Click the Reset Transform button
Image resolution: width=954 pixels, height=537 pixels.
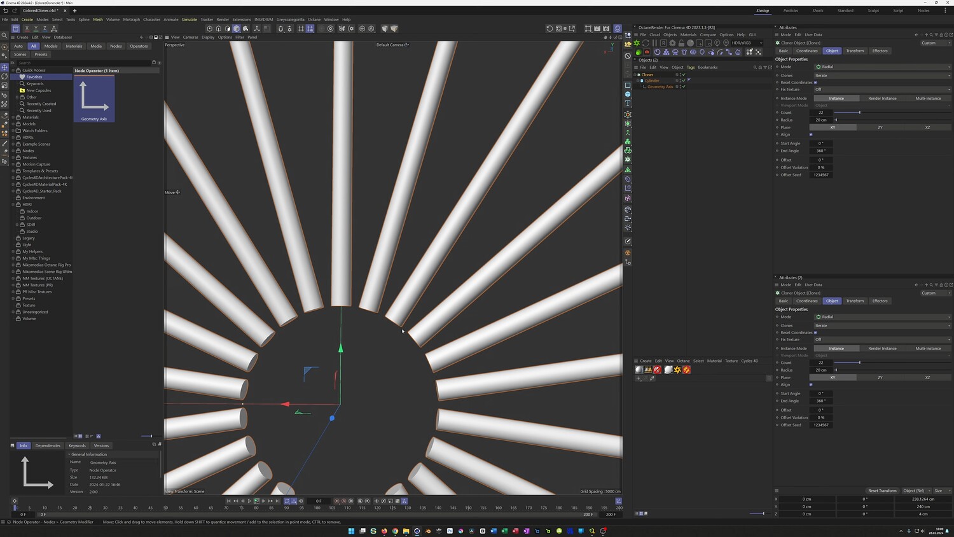[882, 491]
